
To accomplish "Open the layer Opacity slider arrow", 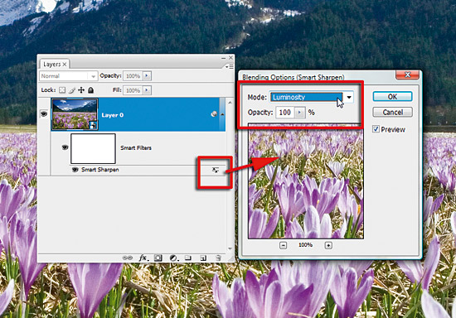I will click(x=147, y=76).
